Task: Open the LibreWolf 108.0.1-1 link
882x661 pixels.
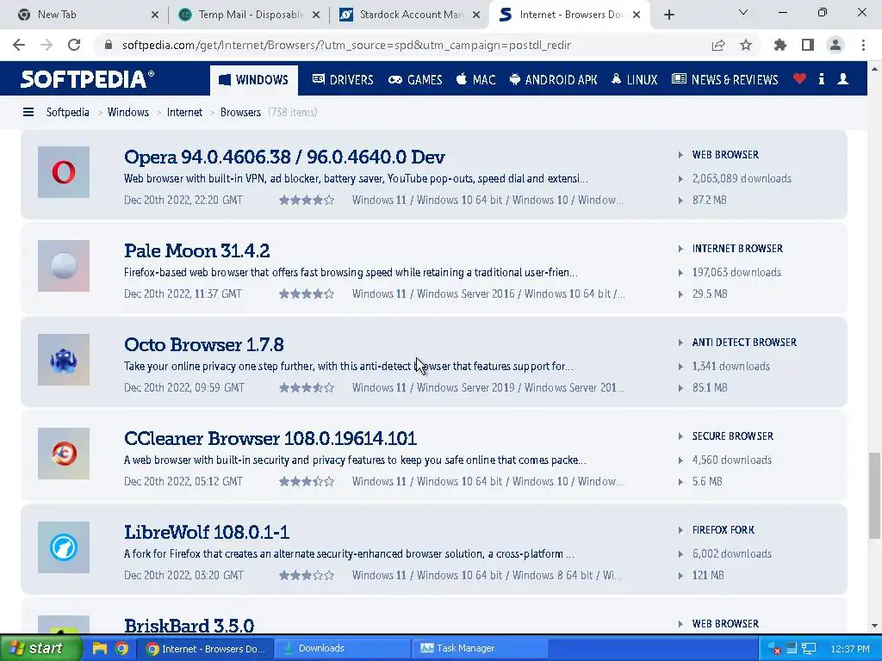Action: (207, 532)
